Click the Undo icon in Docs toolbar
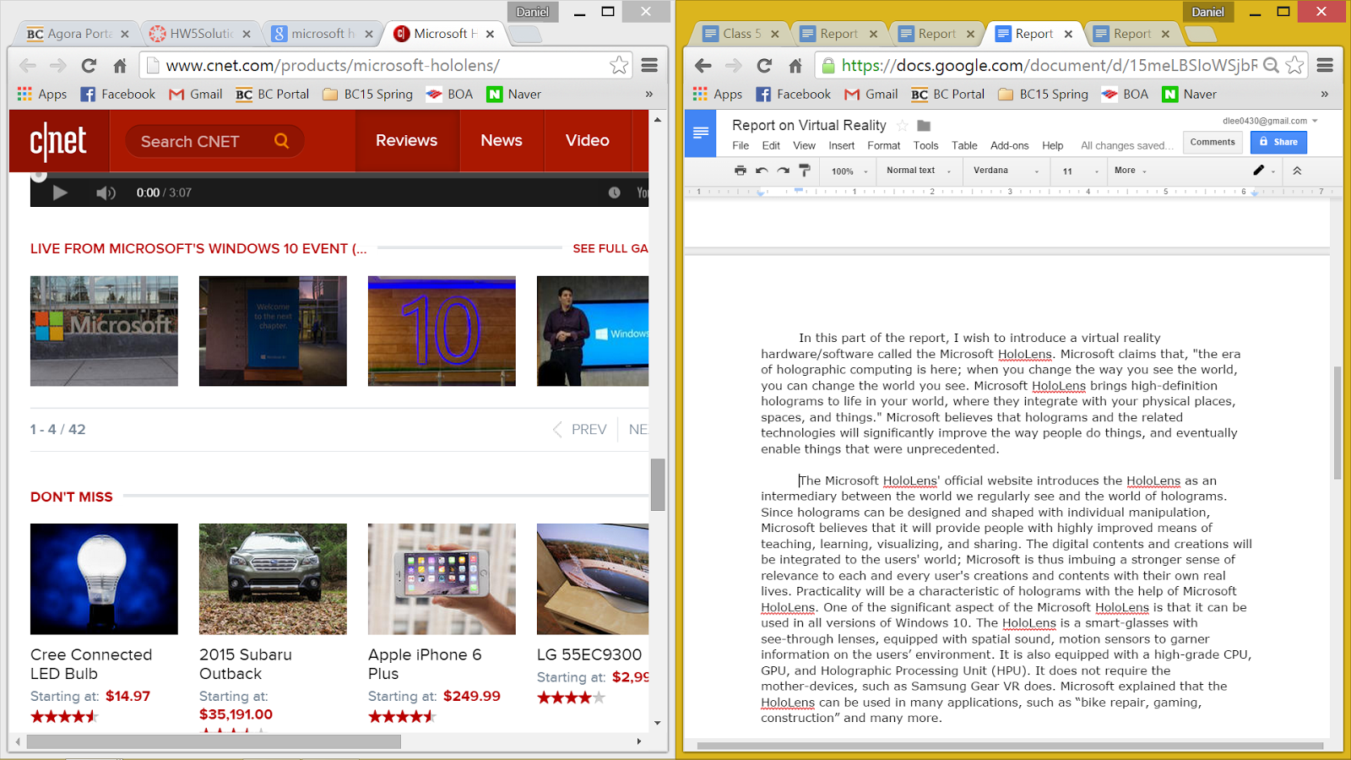The image size is (1351, 760). [x=762, y=171]
